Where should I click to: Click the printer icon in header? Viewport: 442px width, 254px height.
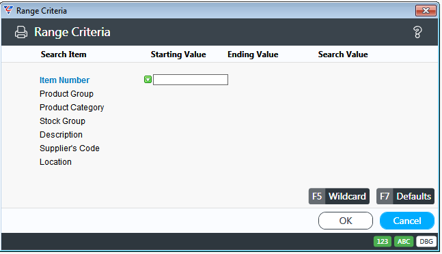21,32
